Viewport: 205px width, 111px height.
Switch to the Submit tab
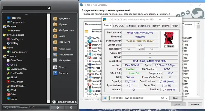(166, 26)
